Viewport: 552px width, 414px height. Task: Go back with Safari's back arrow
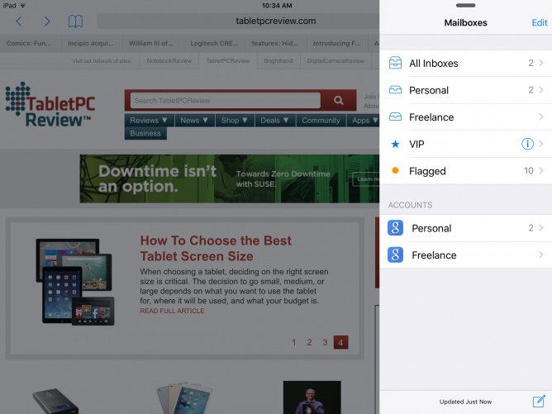coord(19,21)
